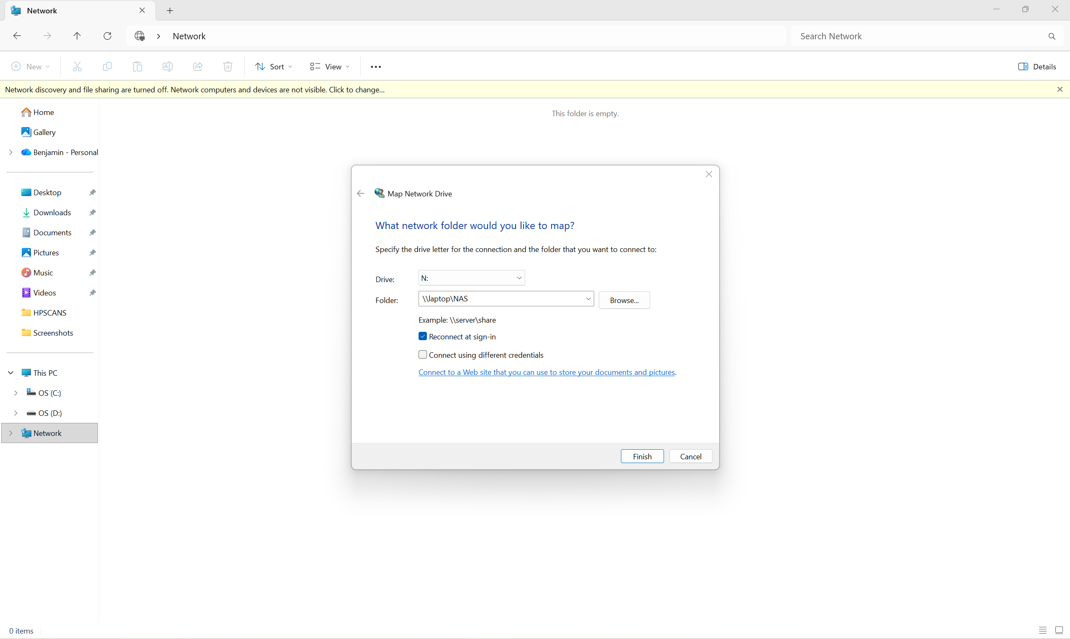Open the See more ellipsis menu

[375, 66]
